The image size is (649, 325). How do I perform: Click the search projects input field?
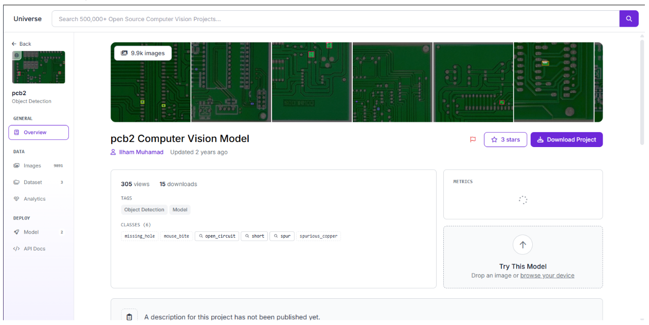[335, 19]
